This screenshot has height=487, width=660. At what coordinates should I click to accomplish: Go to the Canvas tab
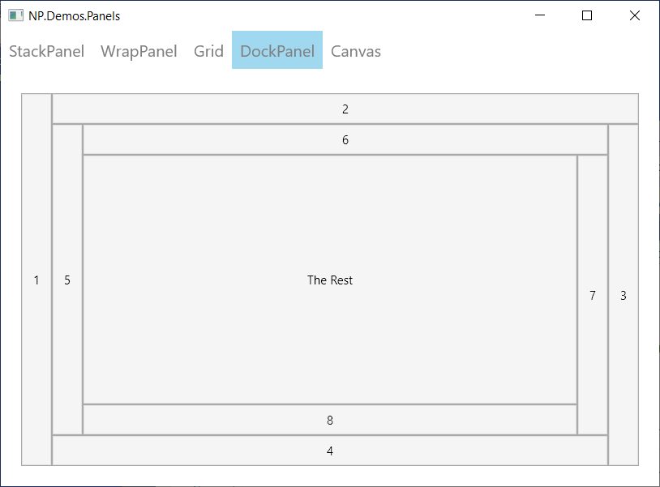coord(356,51)
